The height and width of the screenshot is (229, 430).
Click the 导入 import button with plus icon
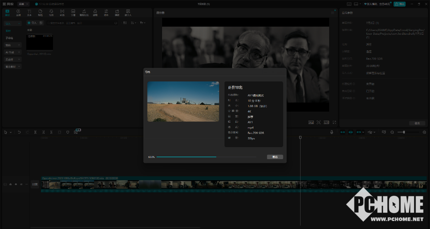click(x=32, y=23)
